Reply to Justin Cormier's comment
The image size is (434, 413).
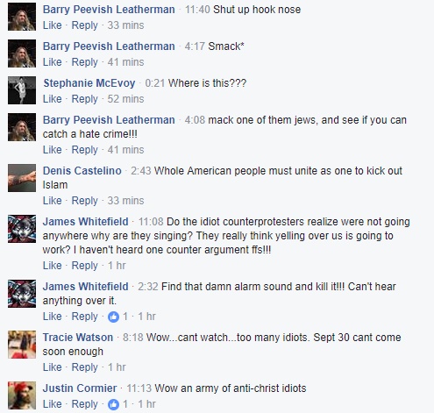(x=84, y=404)
